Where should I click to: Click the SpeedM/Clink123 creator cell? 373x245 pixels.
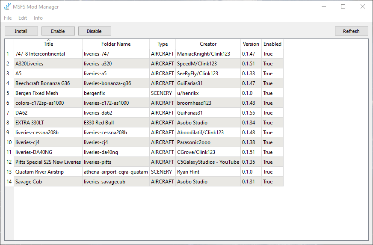click(x=208, y=64)
